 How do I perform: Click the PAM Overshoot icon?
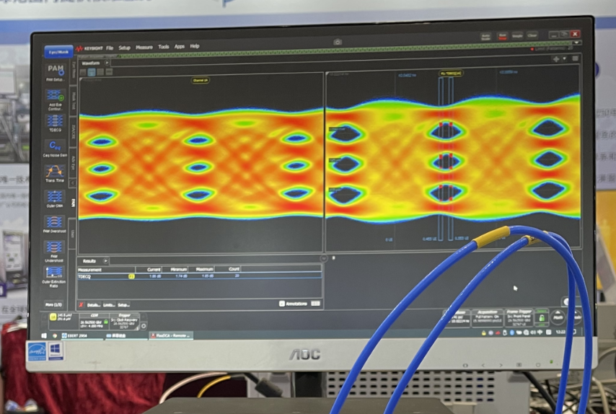(x=55, y=222)
